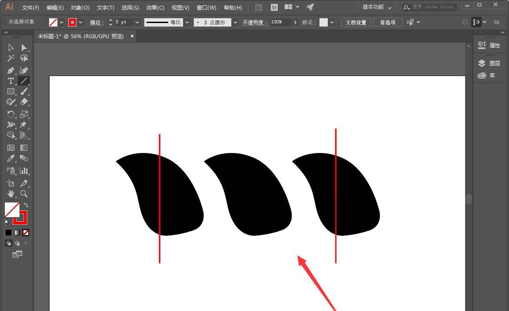Open the 效果(C) menu
Viewport: 509px width, 311px height.
click(155, 7)
